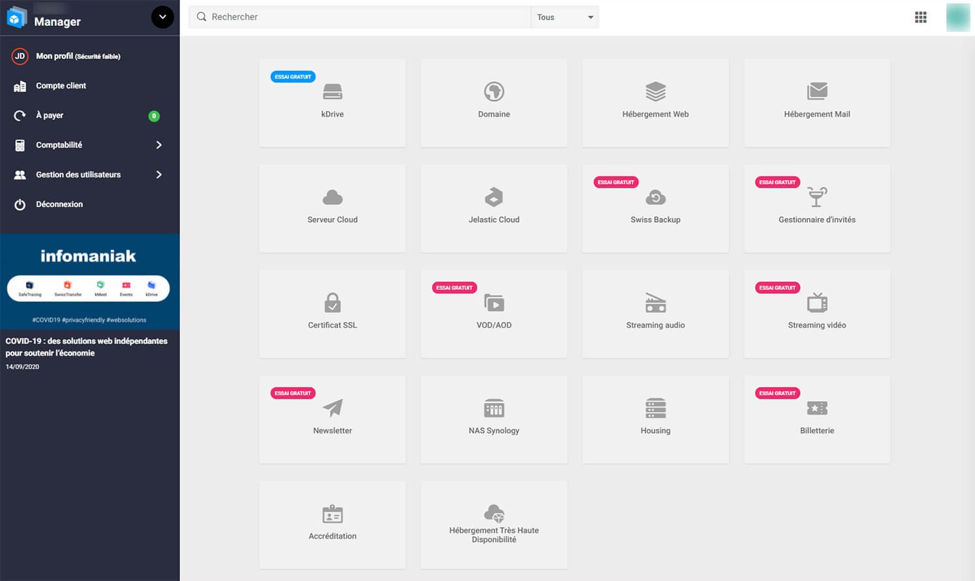Screen dimensions: 975x581
Task: Open the COVID-19 news article headline
Action: (x=86, y=347)
